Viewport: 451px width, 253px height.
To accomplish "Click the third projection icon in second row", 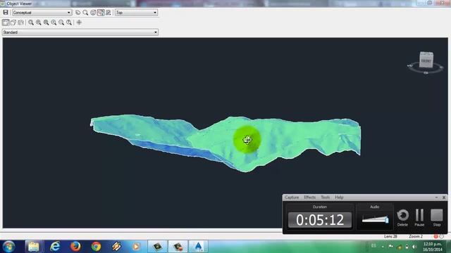I will coord(20,22).
